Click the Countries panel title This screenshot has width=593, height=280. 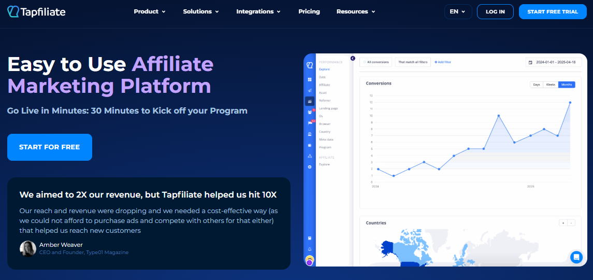pos(376,223)
